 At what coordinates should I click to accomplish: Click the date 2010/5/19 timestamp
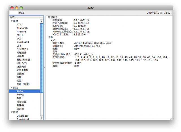pos(159,13)
